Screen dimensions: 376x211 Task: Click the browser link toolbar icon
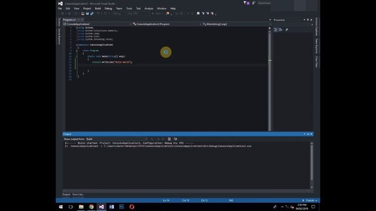pyautogui.click(x=167, y=13)
